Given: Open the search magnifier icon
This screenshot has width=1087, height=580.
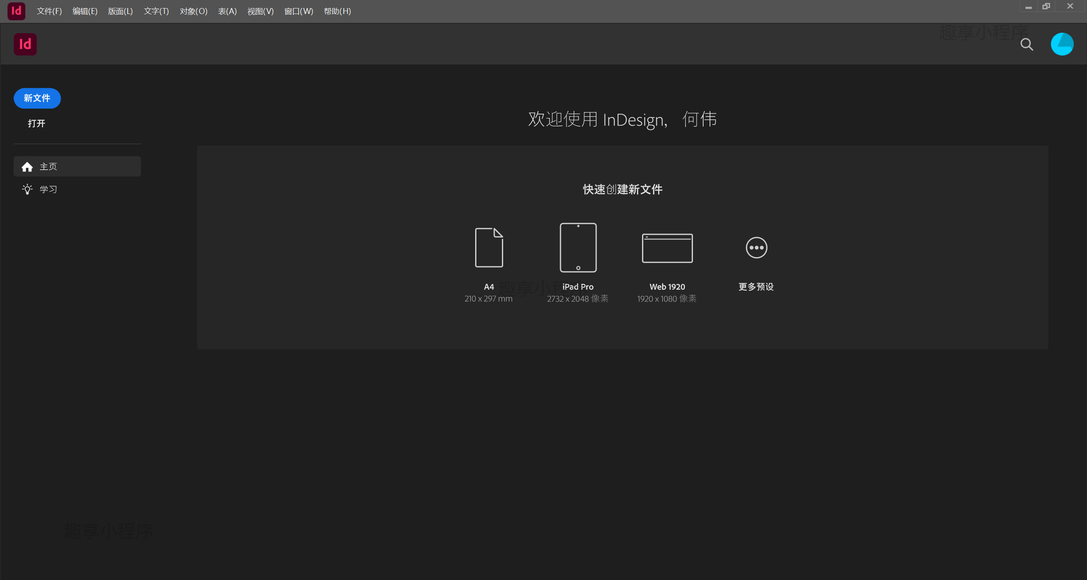Looking at the screenshot, I should (x=1027, y=44).
